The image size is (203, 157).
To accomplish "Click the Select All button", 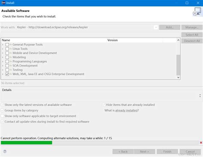I will [x=192, y=35].
